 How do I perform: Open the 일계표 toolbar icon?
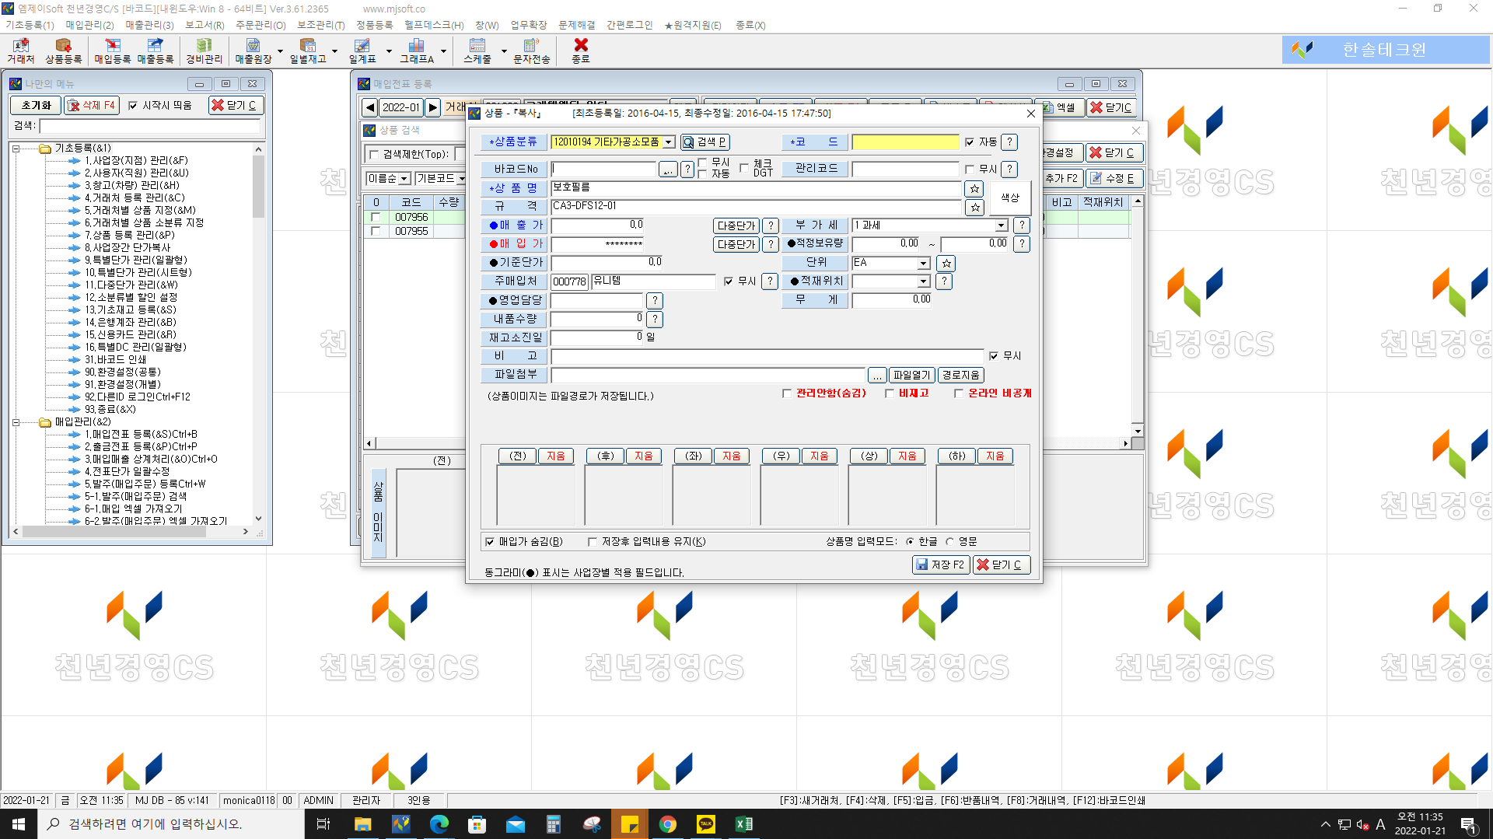pos(362,51)
